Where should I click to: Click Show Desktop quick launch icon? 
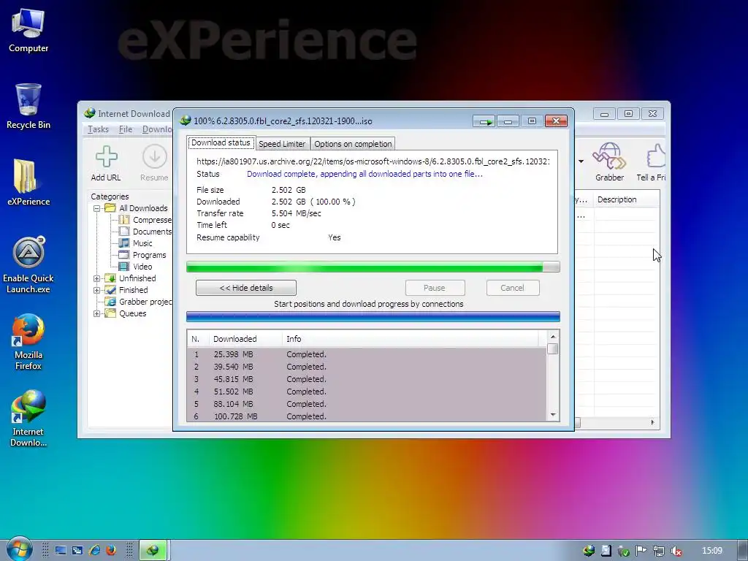tap(61, 551)
